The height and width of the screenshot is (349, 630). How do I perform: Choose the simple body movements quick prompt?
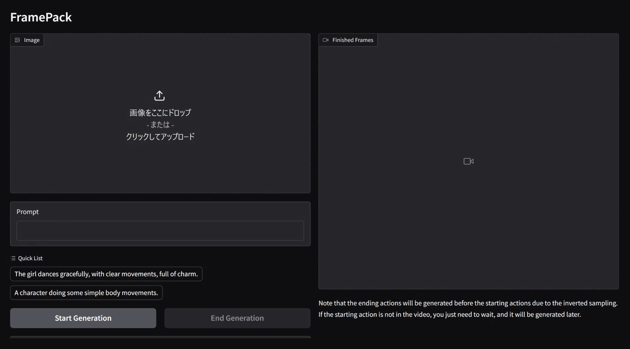(86, 292)
